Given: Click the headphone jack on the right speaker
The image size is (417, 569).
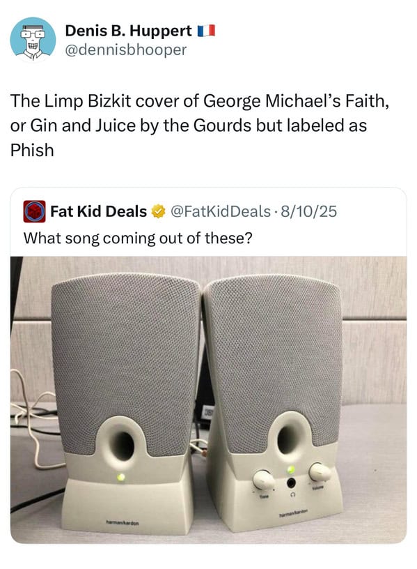Looking at the screenshot, I should (x=291, y=483).
